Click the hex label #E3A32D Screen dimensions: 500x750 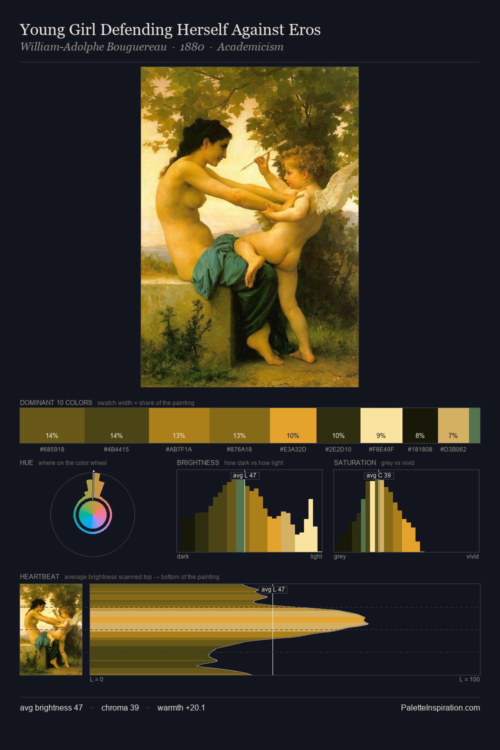293,449
